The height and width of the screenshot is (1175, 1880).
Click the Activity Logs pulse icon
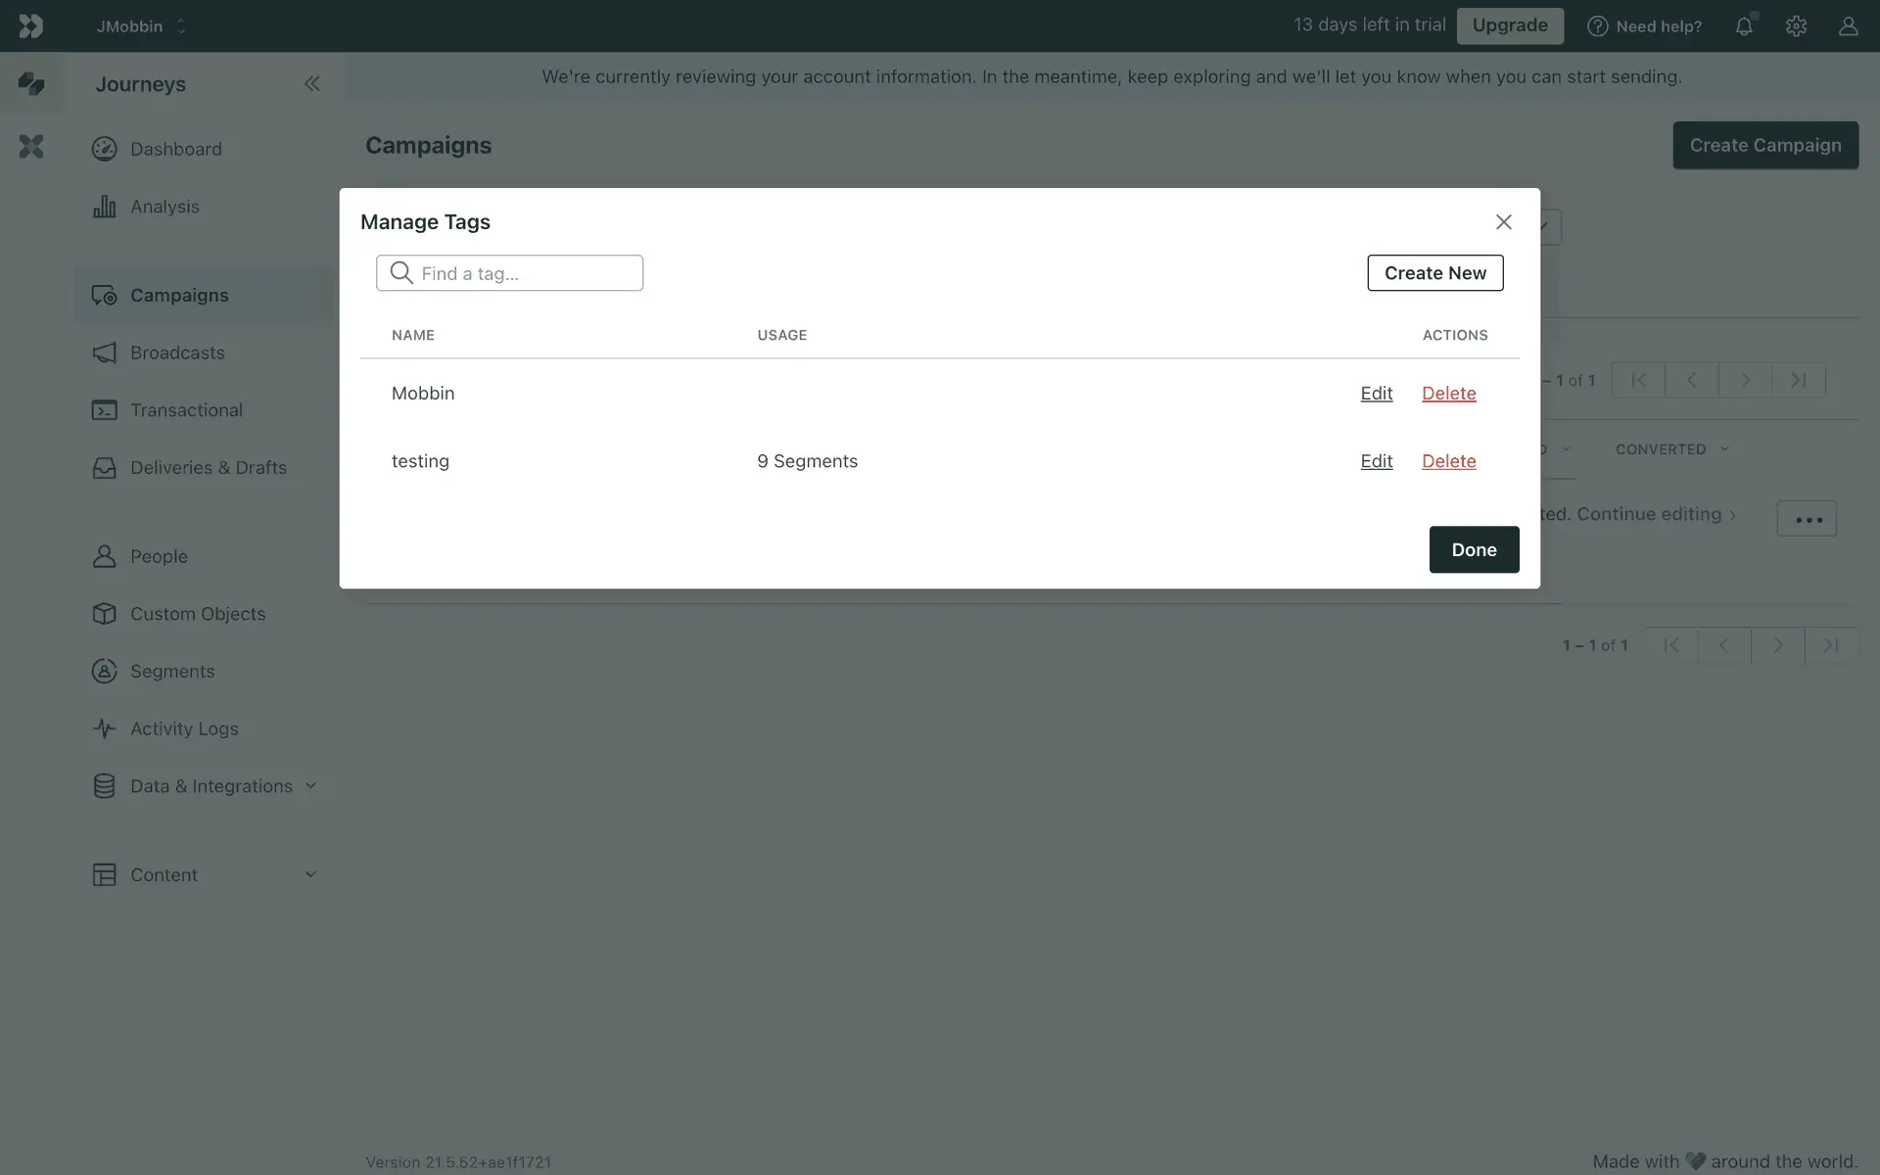(x=104, y=728)
